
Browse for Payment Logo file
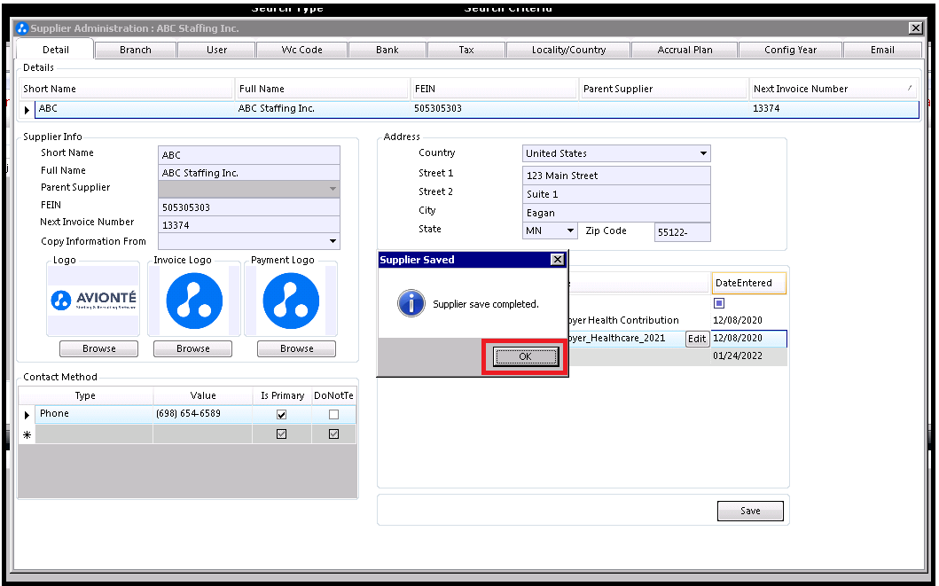296,348
